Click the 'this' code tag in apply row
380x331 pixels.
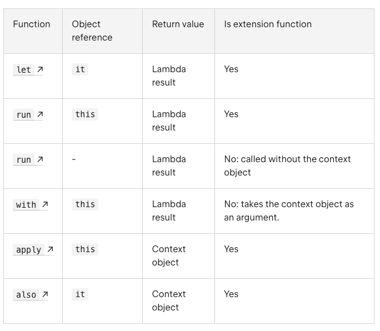(x=85, y=249)
